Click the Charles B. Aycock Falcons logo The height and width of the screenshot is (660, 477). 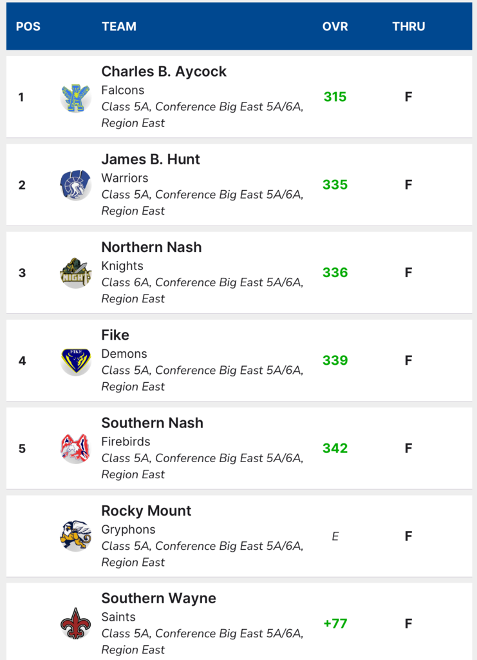click(x=76, y=97)
